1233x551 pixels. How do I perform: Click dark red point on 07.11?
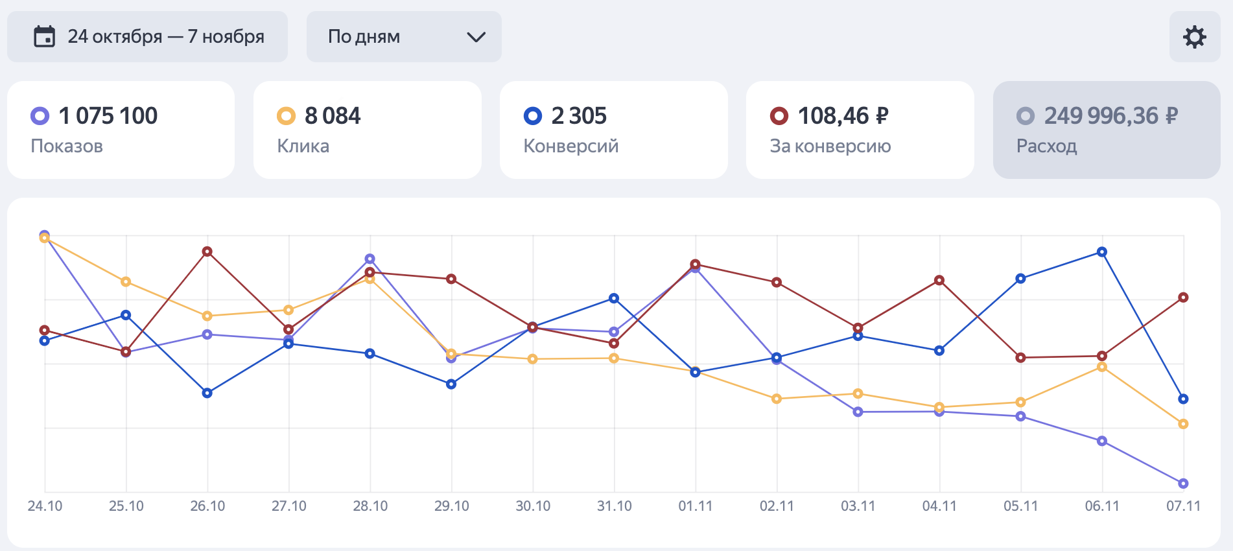tap(1183, 298)
